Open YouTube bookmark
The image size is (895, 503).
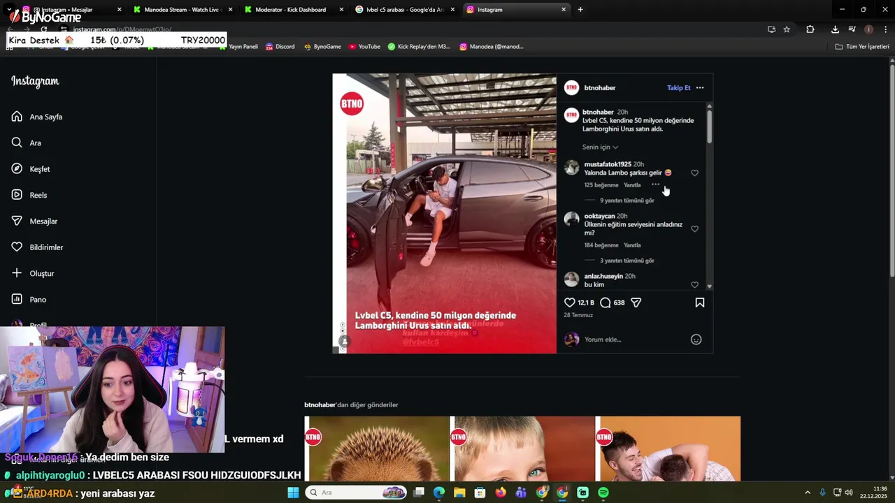coord(364,47)
